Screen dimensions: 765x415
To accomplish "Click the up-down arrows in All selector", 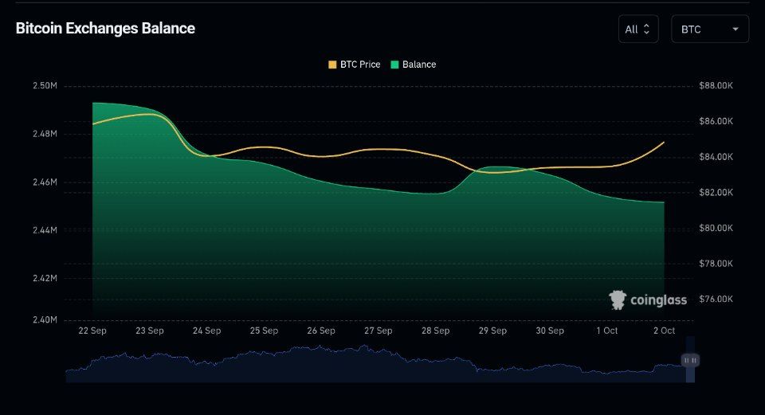I will point(646,29).
